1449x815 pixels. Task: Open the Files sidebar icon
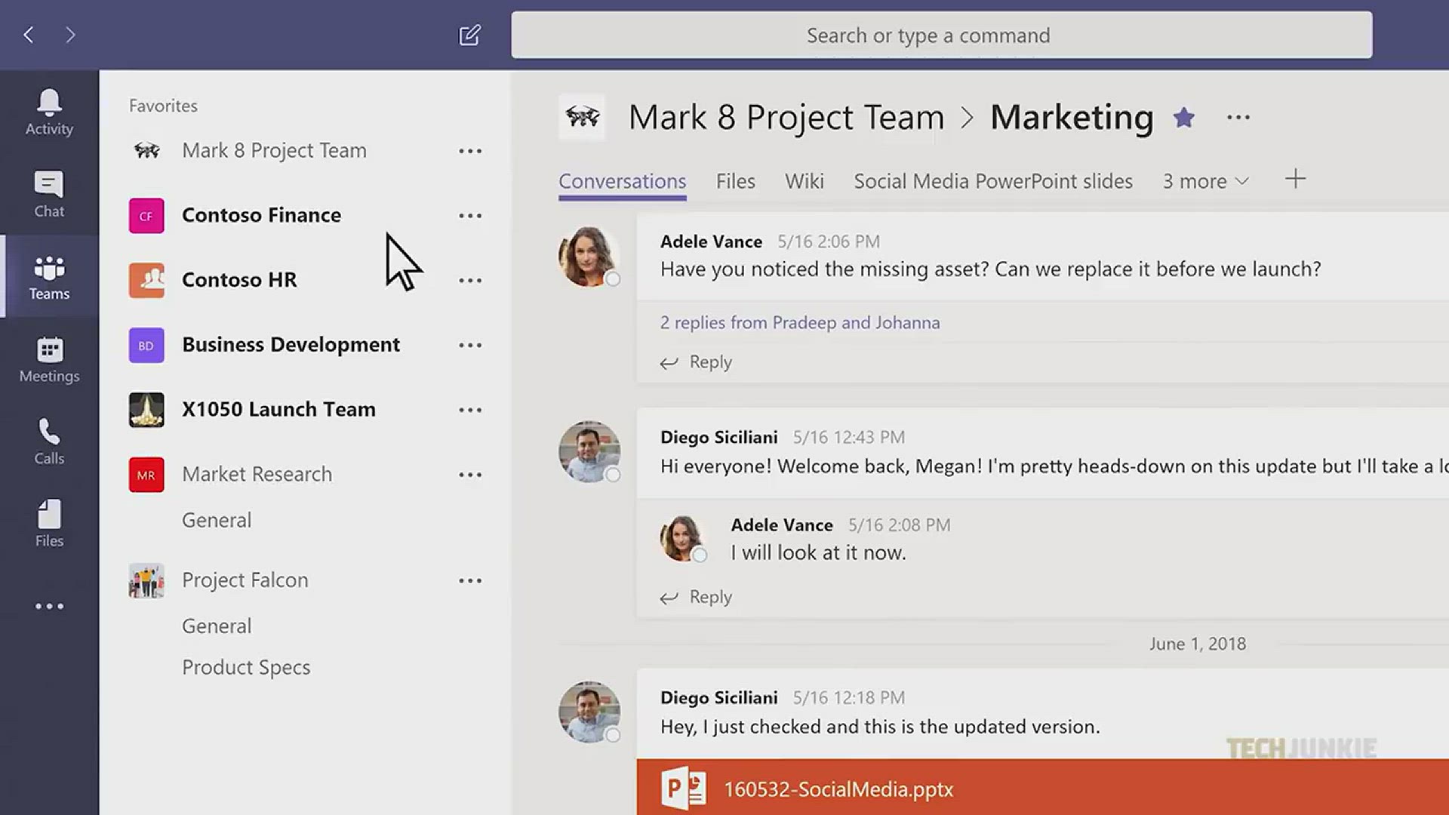click(x=49, y=524)
